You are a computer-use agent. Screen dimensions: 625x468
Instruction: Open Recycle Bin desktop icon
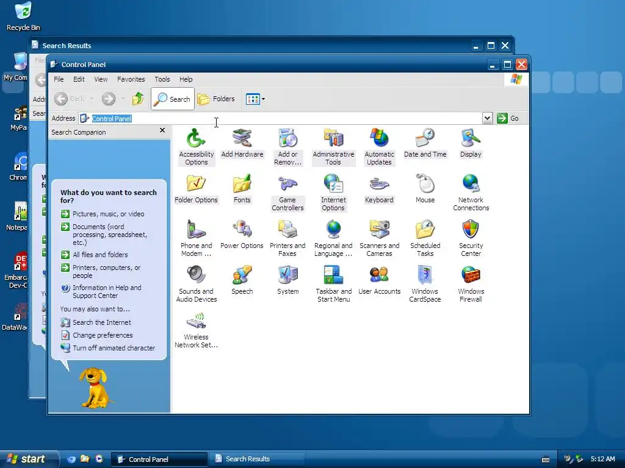coord(23,16)
